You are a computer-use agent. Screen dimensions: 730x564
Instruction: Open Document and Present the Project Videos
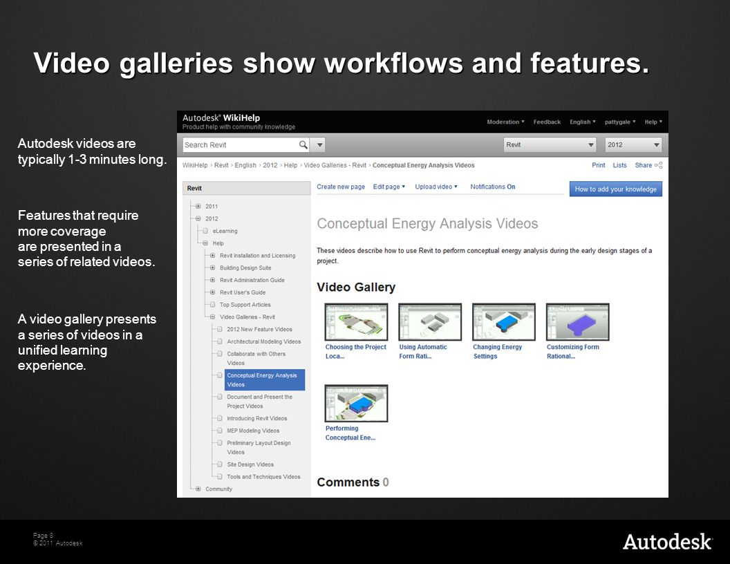click(x=259, y=401)
